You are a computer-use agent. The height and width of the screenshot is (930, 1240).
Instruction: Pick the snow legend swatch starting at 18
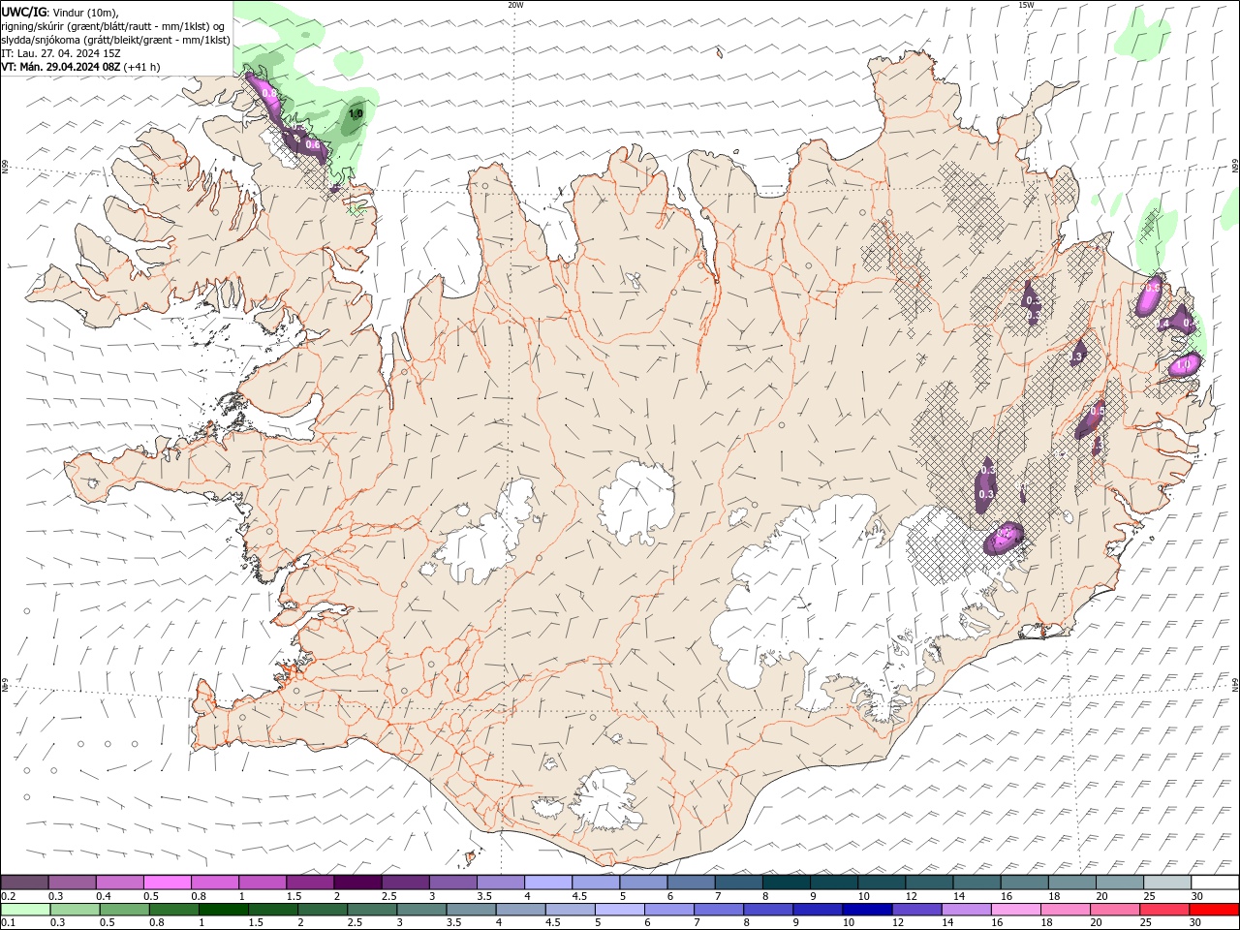(1072, 882)
